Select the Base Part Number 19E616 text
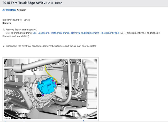168x122 pixels. click(16, 20)
